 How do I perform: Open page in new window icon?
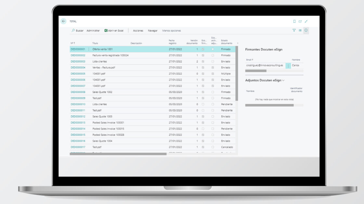300,21
